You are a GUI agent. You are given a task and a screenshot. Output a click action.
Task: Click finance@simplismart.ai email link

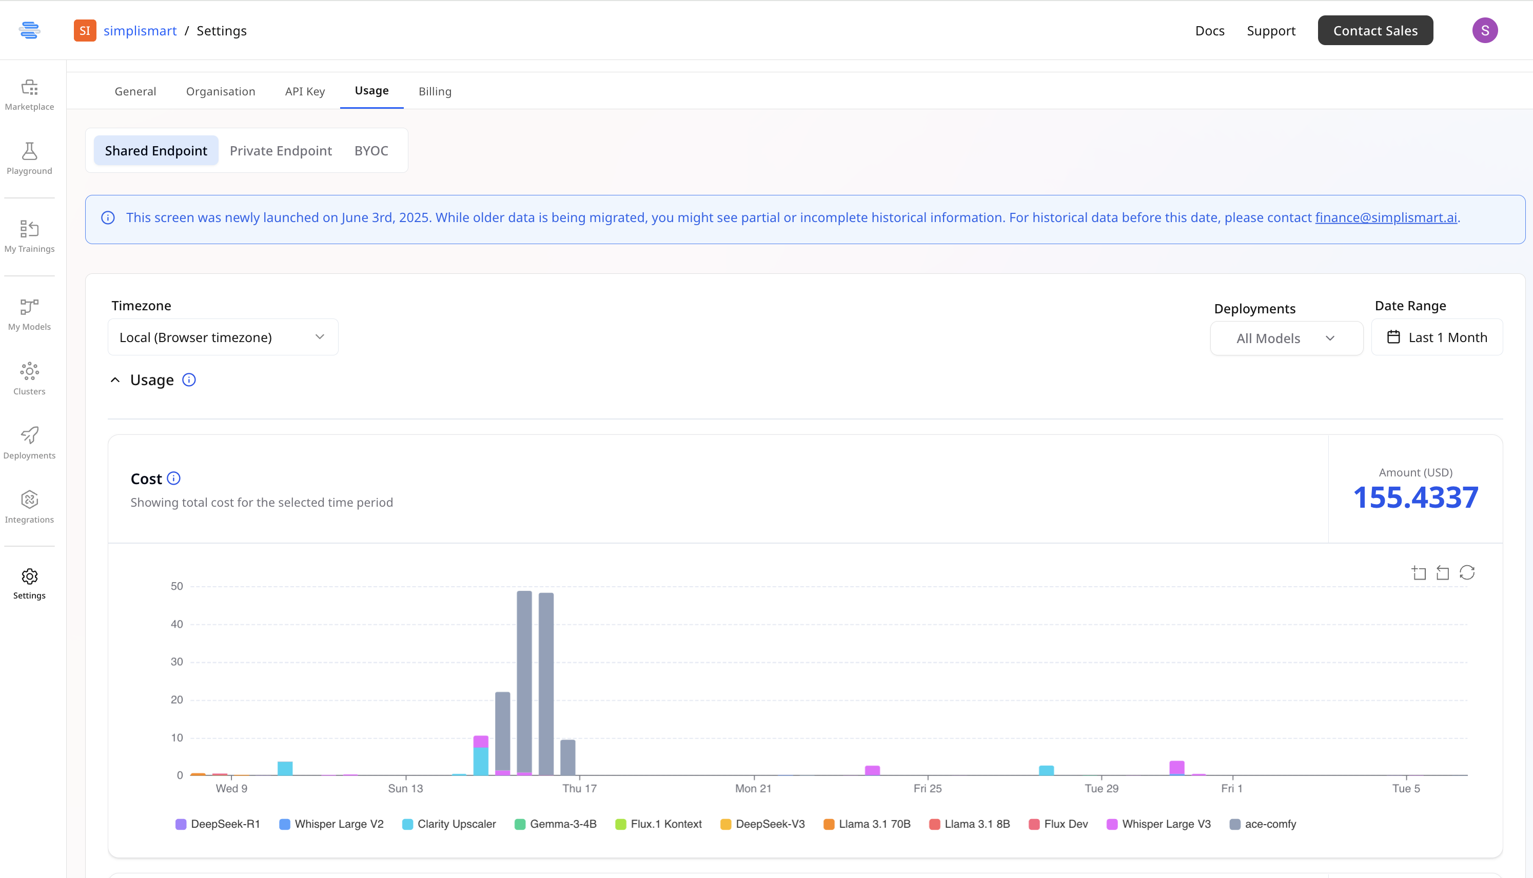point(1386,217)
